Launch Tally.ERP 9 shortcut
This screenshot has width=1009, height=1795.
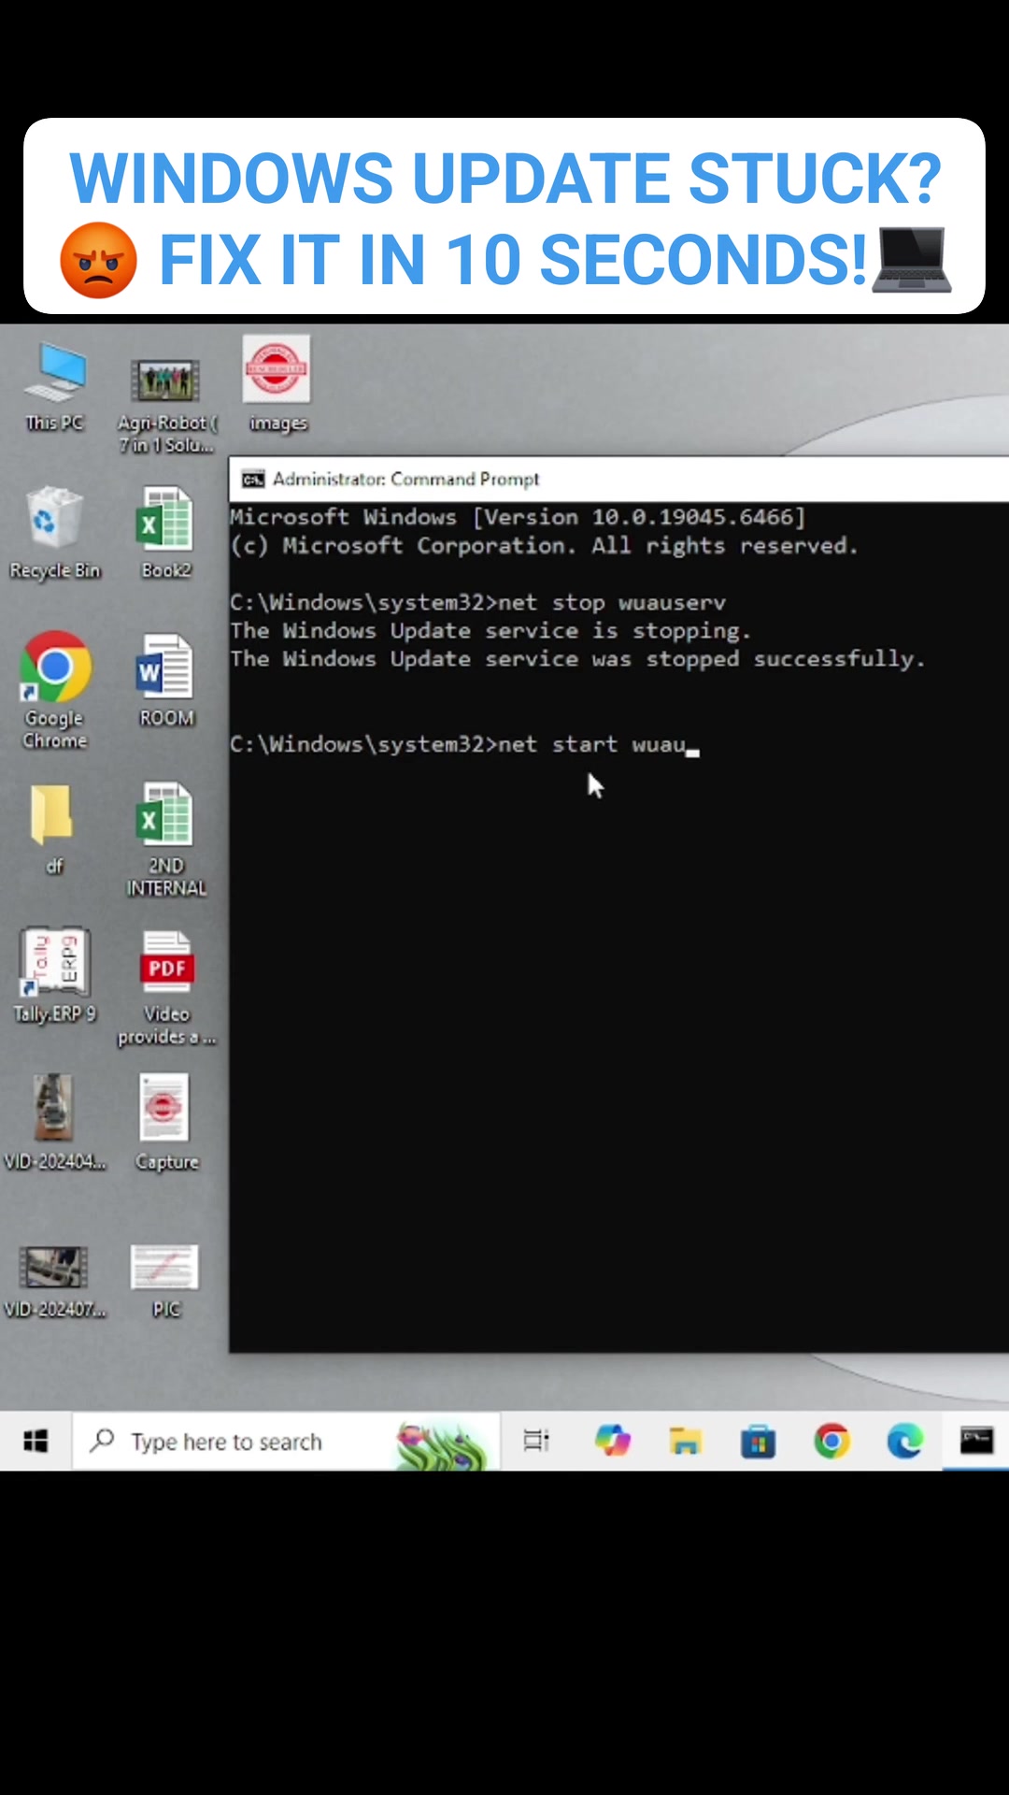54,975
